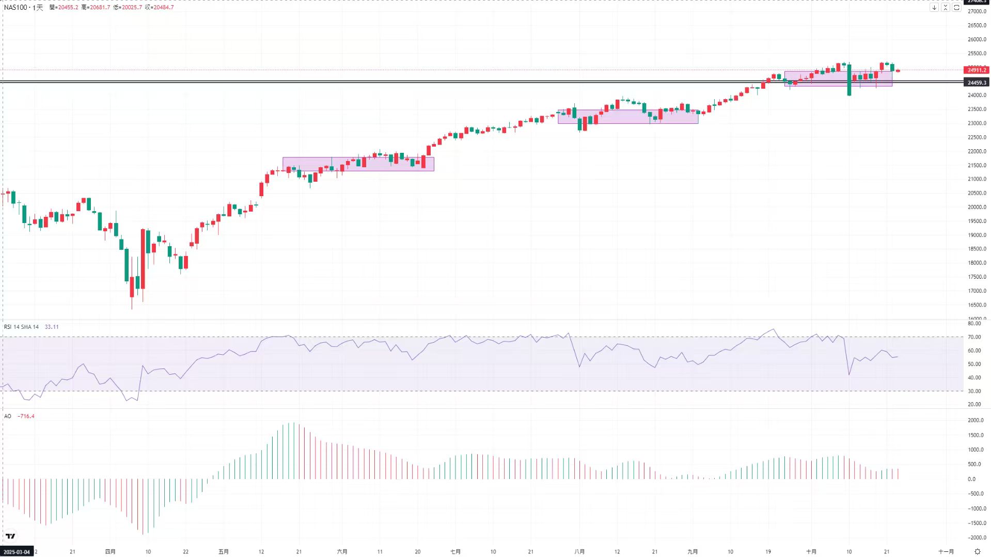Select the purple rectangle in August range
The width and height of the screenshot is (991, 557).
pyautogui.click(x=627, y=117)
